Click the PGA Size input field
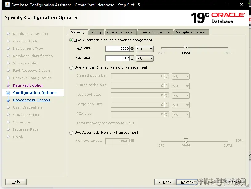This screenshot has height=189, width=251. (x=118, y=58)
